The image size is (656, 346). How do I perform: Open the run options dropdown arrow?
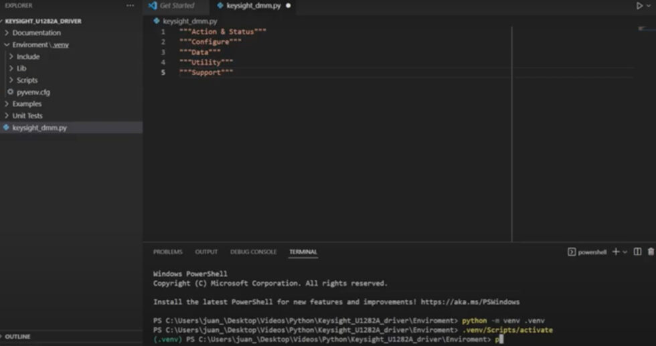[x=649, y=6]
